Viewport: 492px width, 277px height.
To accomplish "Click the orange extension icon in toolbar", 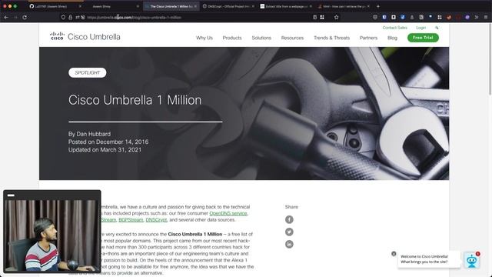I will [449, 17].
